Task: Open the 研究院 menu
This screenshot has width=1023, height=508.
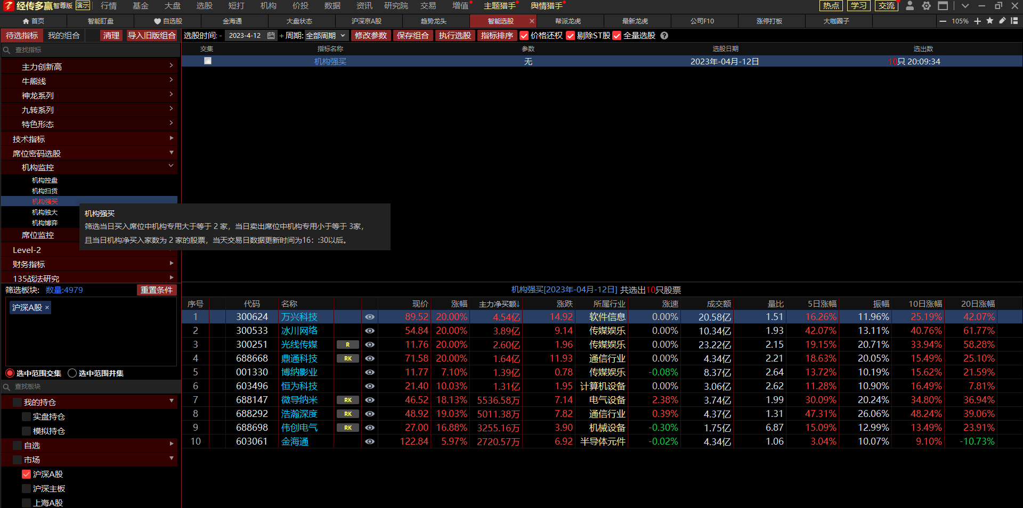Action: pyautogui.click(x=396, y=6)
